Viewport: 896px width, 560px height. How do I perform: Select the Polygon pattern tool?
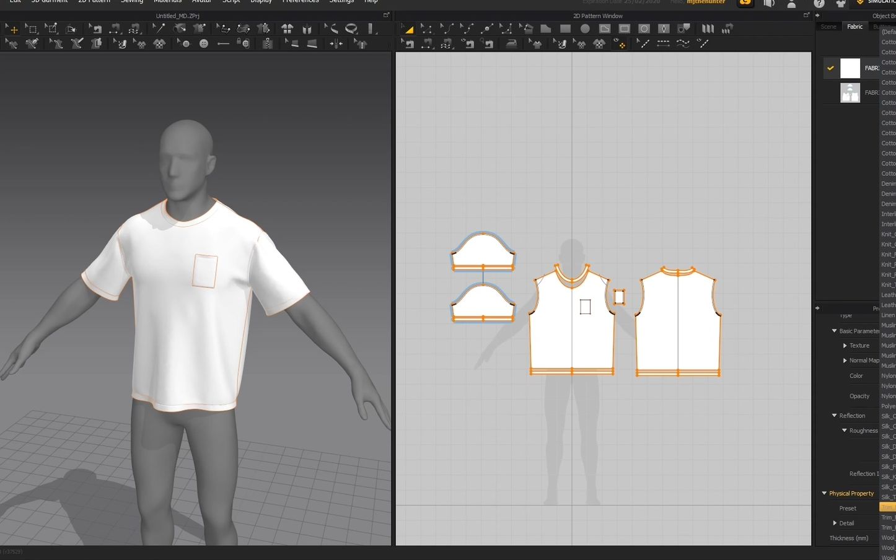[x=545, y=28]
